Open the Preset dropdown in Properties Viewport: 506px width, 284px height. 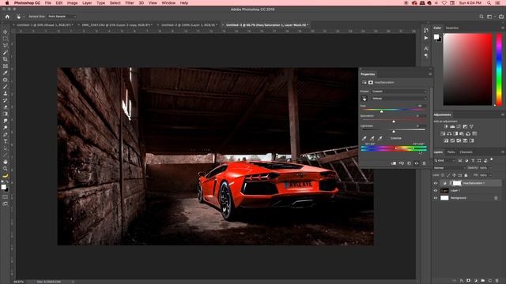point(399,92)
